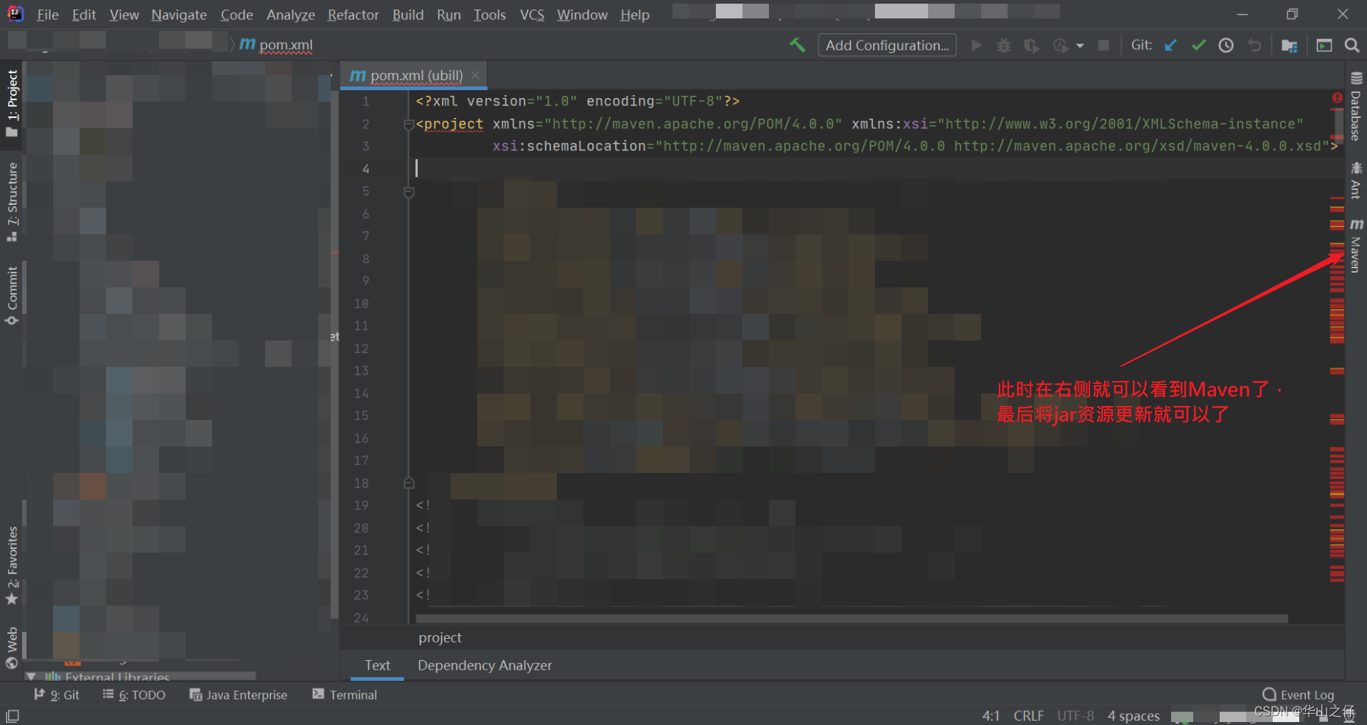Open the Analyze menu
The height and width of the screenshot is (725, 1367).
point(290,15)
